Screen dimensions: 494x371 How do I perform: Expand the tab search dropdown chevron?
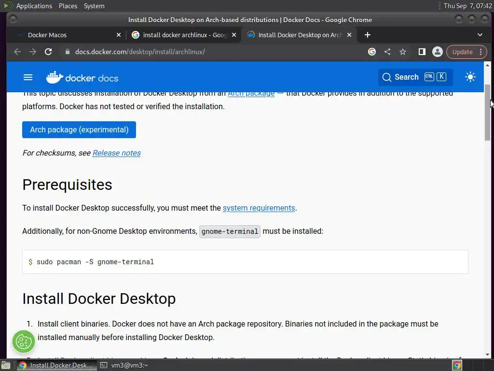coord(480,35)
